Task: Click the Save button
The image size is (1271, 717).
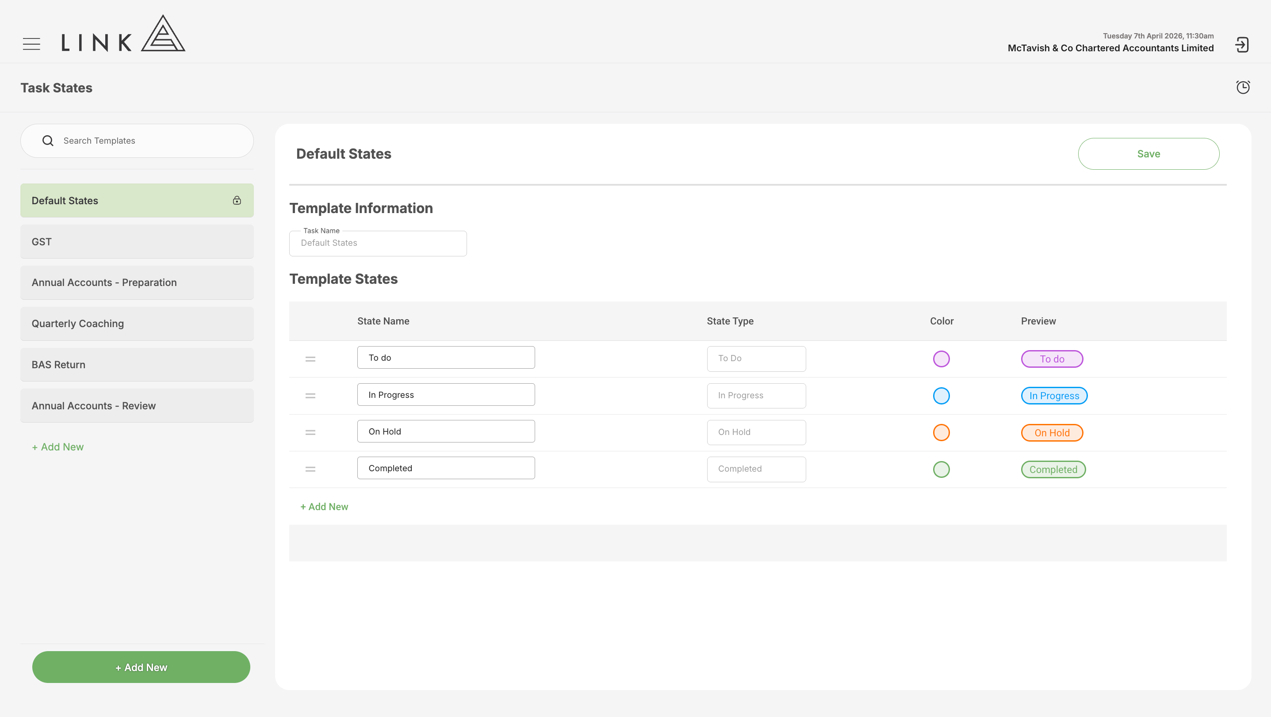Action: coord(1148,154)
